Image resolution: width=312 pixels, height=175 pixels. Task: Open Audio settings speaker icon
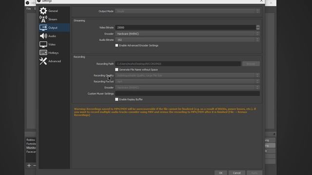pos(43,36)
